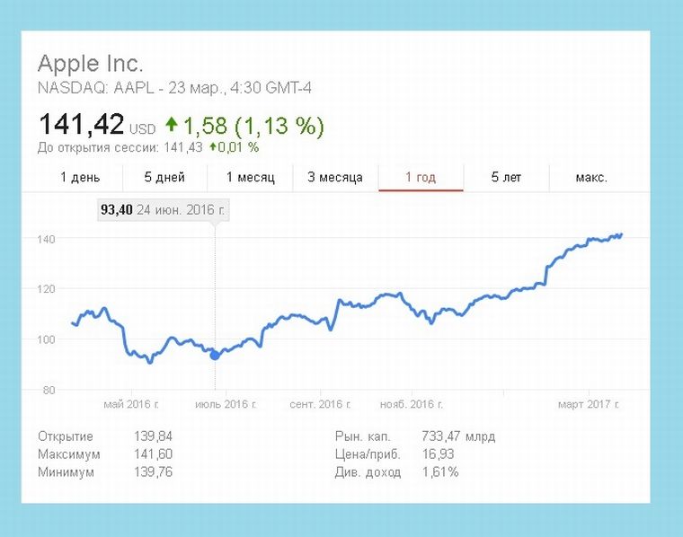Image resolution: width=683 pixels, height=537 pixels.
Task: Select the 1 год tab
Action: (421, 177)
